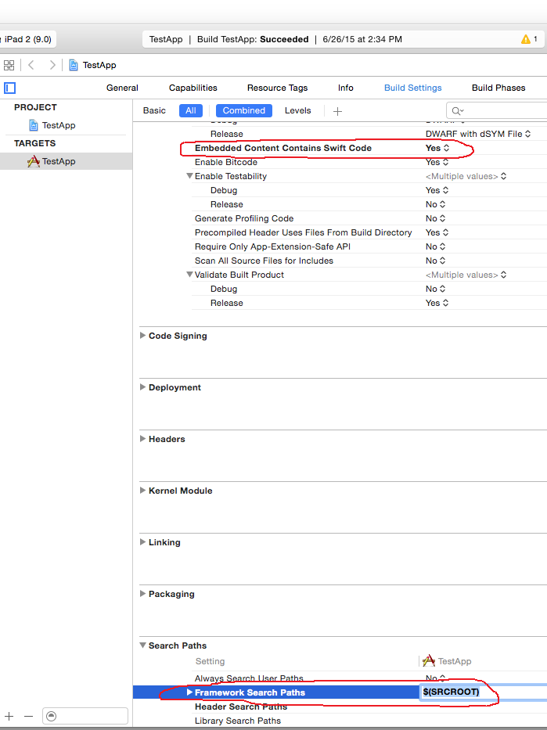Collapse the Search Paths section
The image size is (547, 730).
point(142,645)
